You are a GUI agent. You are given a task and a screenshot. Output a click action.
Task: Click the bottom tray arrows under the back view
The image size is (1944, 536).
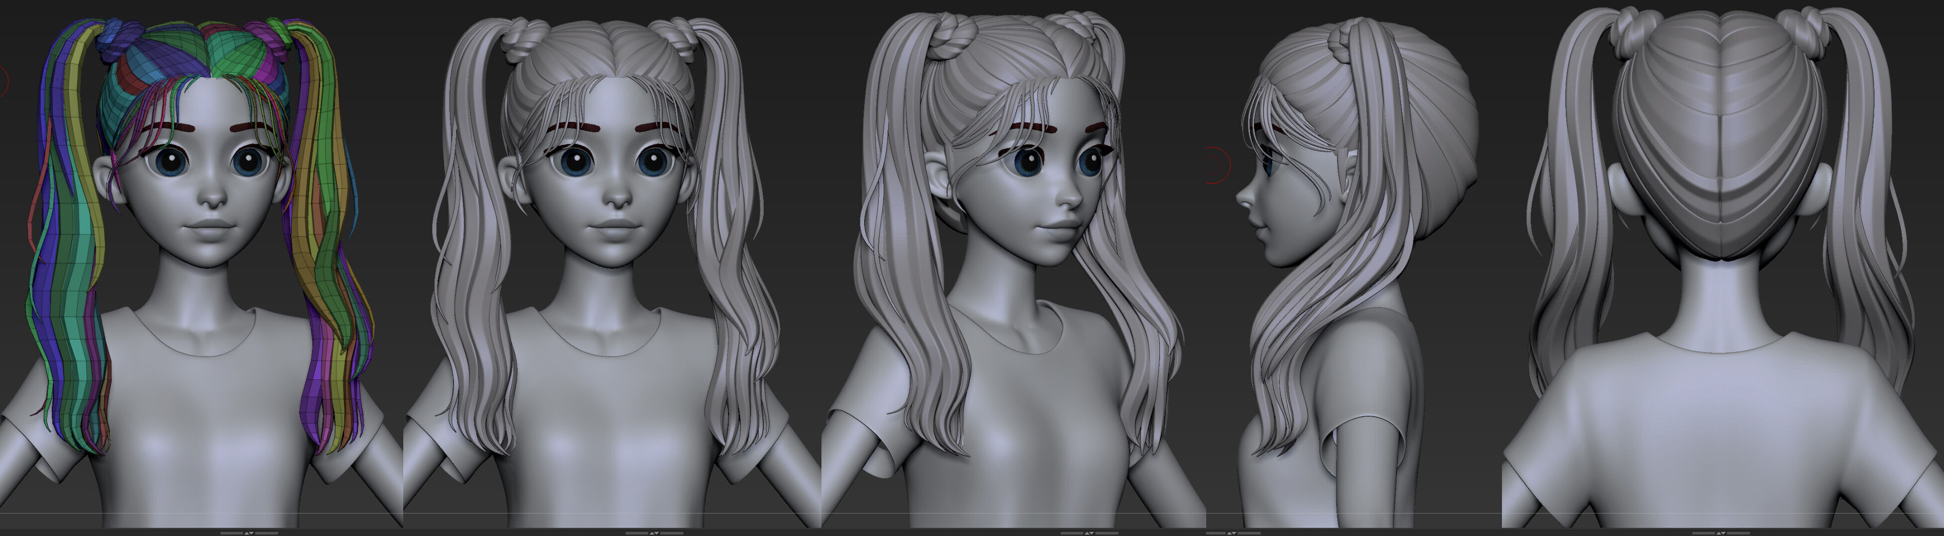pos(1721,533)
